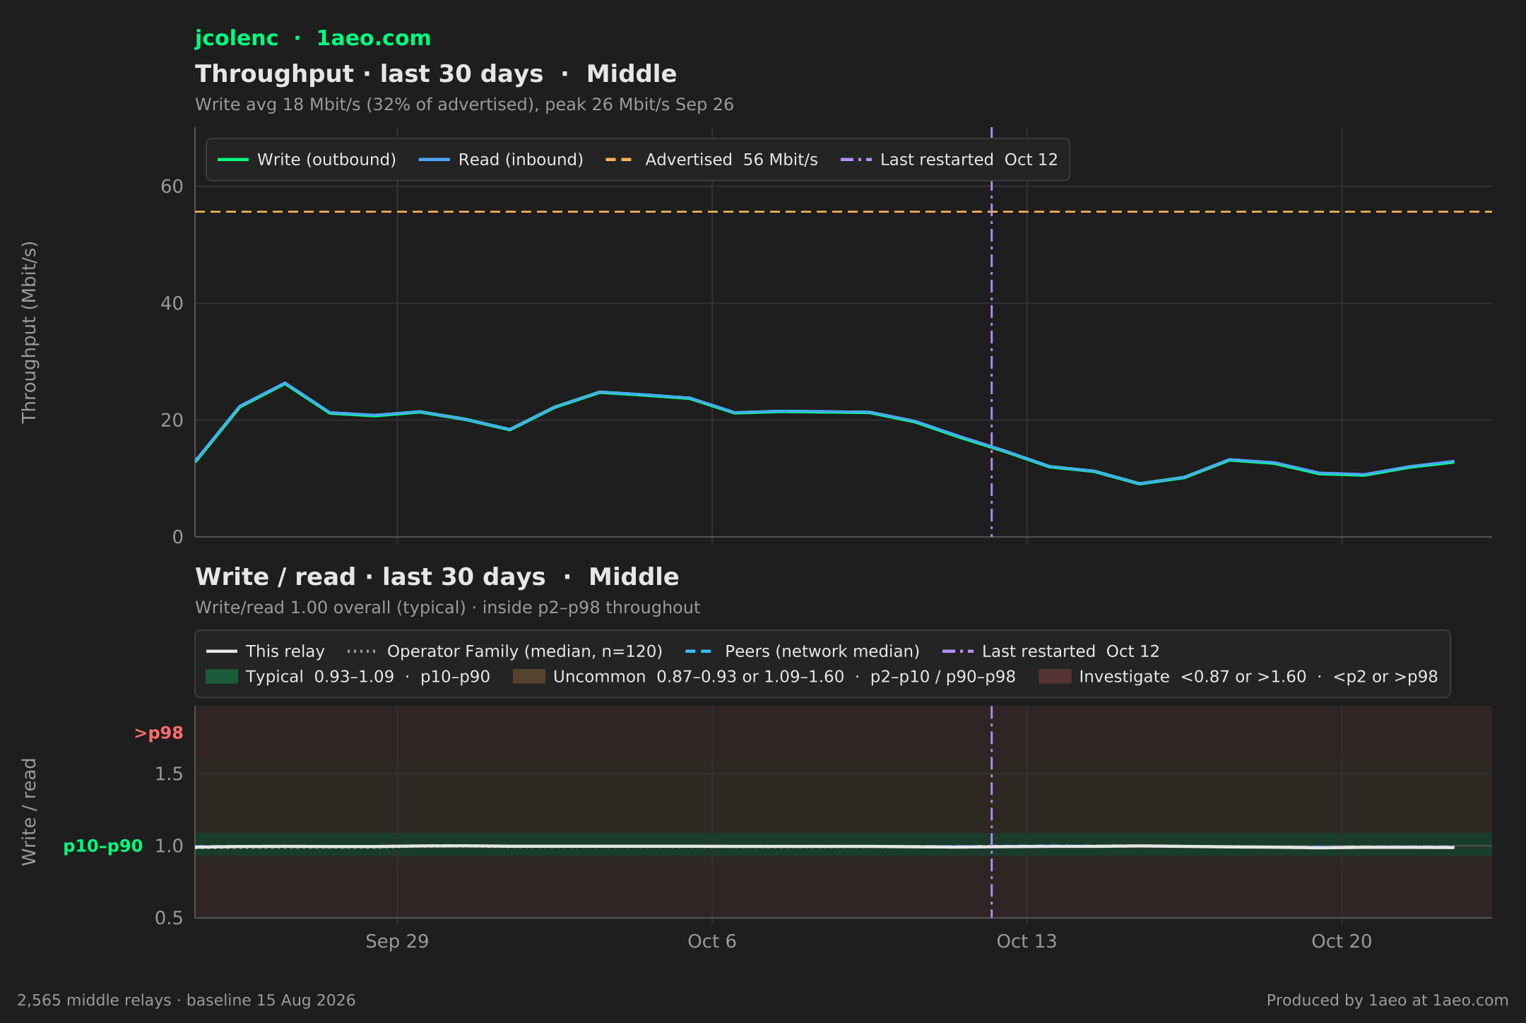
Task: Click the jcolenc · 1aeo.com header
Action: [x=313, y=38]
